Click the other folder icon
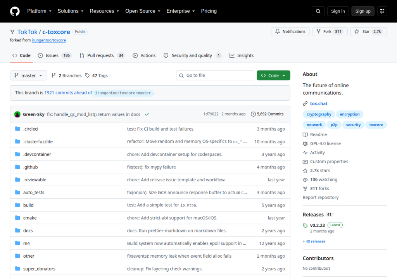 [x=17, y=256]
